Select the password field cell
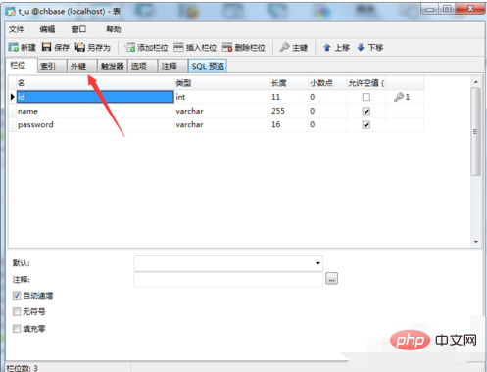 click(x=95, y=125)
